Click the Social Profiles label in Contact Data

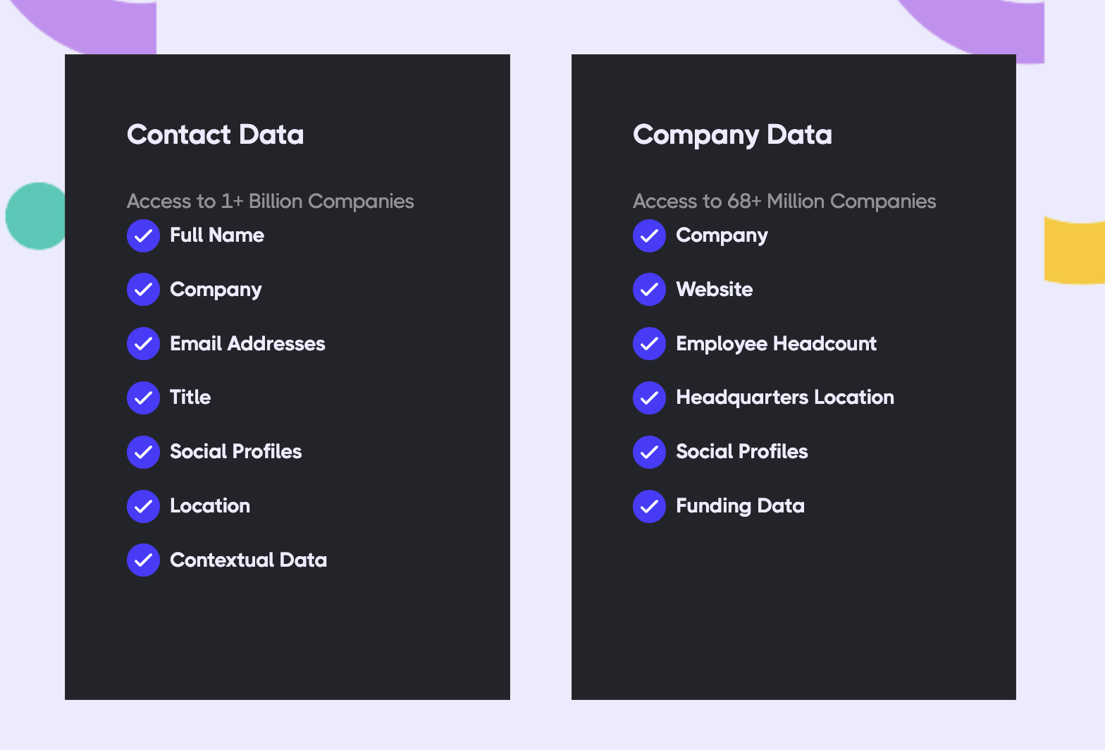click(x=235, y=452)
